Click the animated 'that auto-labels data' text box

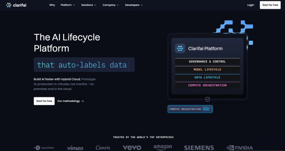84,65
